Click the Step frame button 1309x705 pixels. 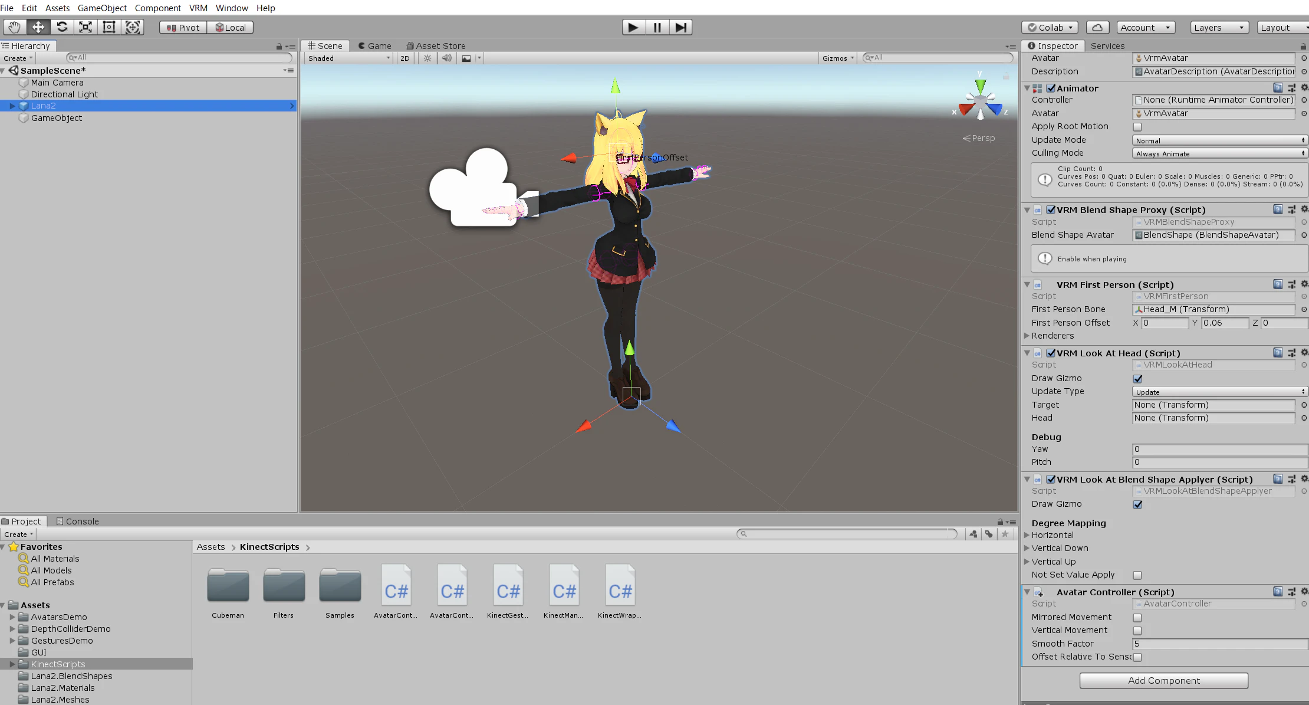(680, 27)
